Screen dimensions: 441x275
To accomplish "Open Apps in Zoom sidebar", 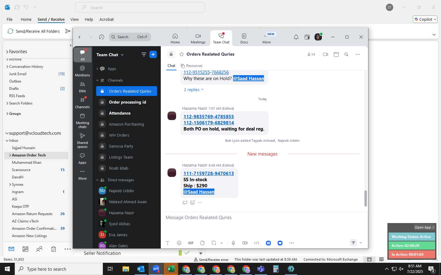I will [82, 158].
